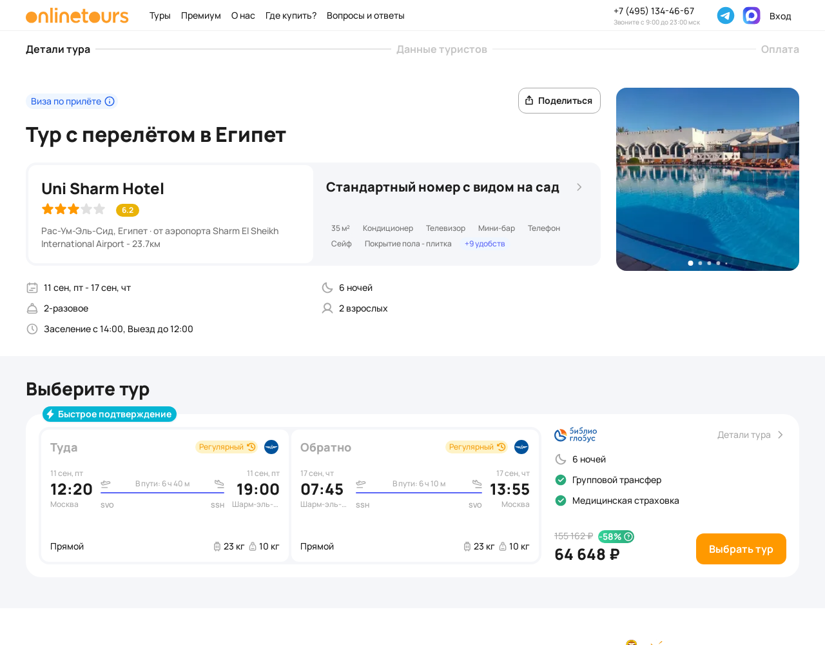Go to Где купить? page

coord(291,15)
